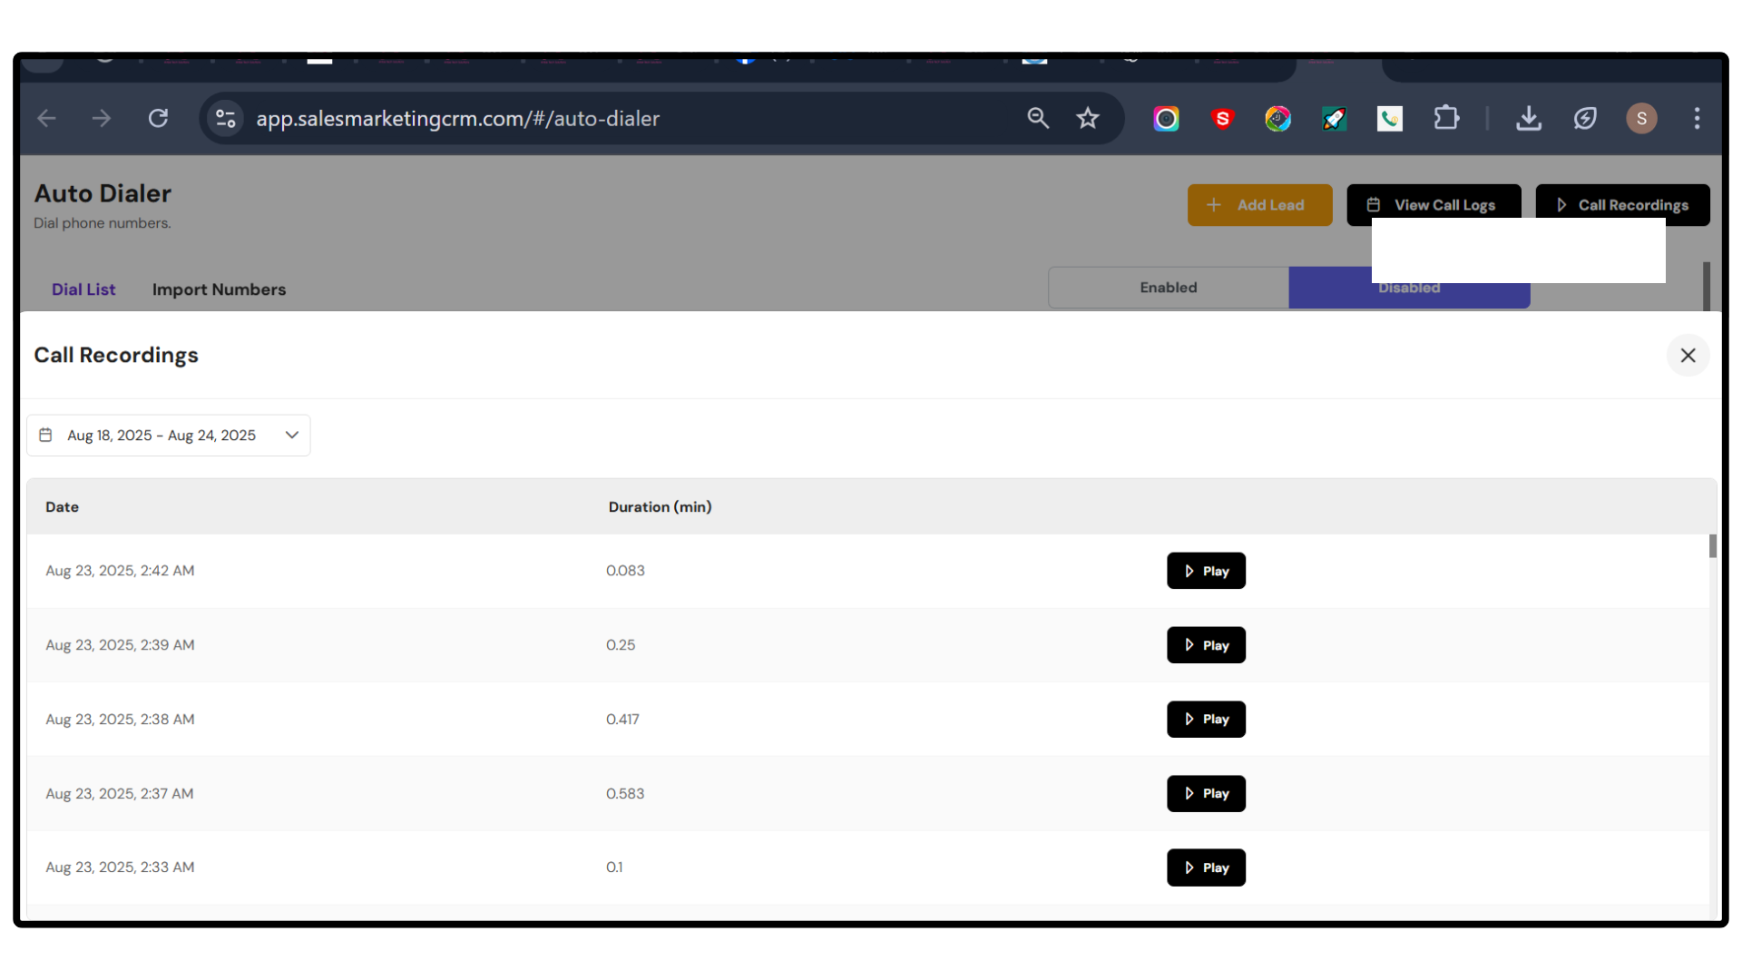Image resolution: width=1742 pixels, height=980 pixels.
Task: Play the 2:39 AM recording
Action: coord(1206,645)
